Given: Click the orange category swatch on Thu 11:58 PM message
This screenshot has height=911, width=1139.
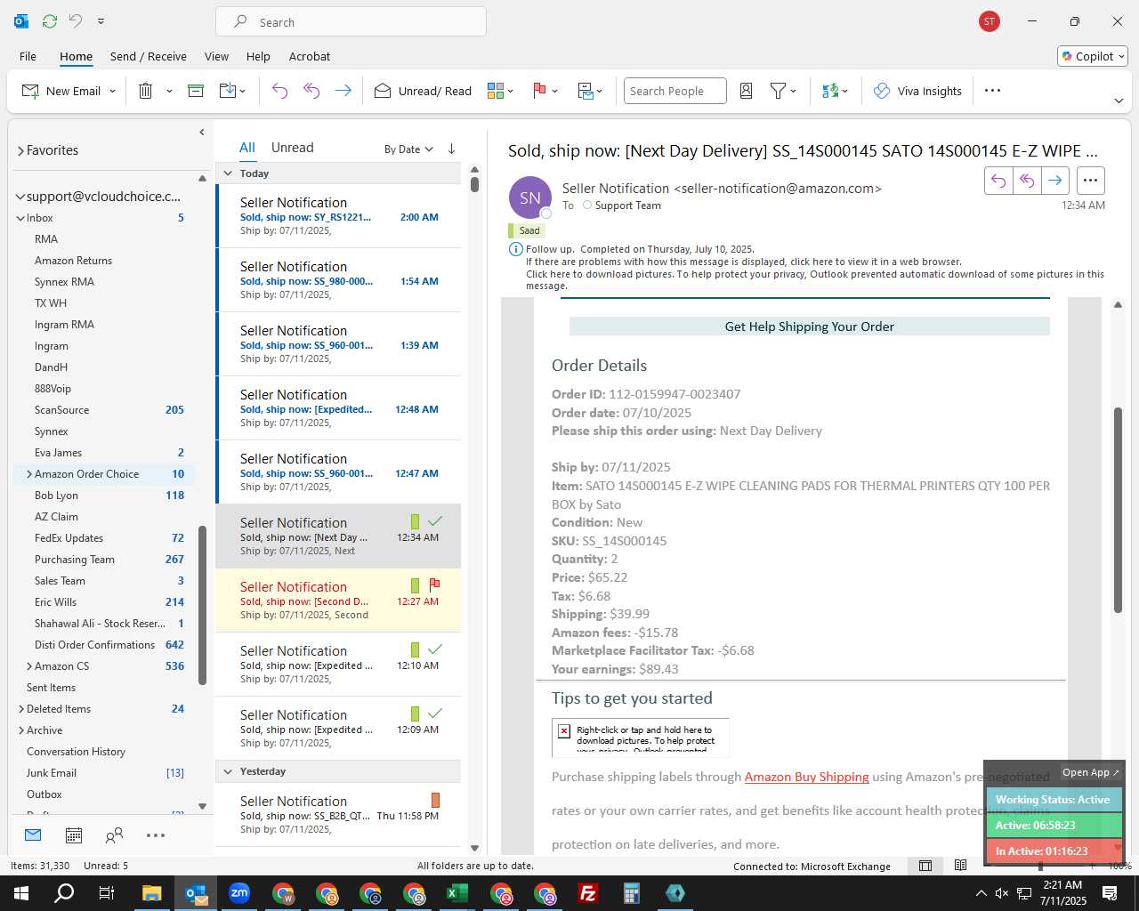Looking at the screenshot, I should pos(435,800).
